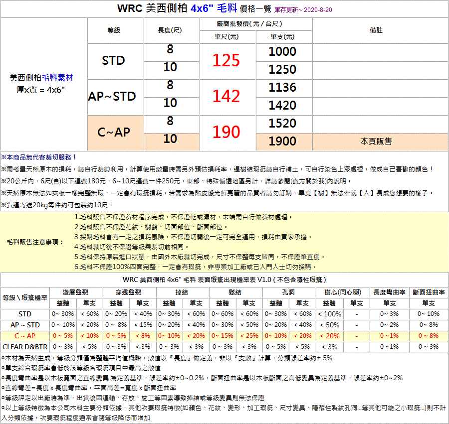Click the highlighted length "10" beside price 1900
The height and width of the screenshot is (424, 449).
click(x=170, y=139)
